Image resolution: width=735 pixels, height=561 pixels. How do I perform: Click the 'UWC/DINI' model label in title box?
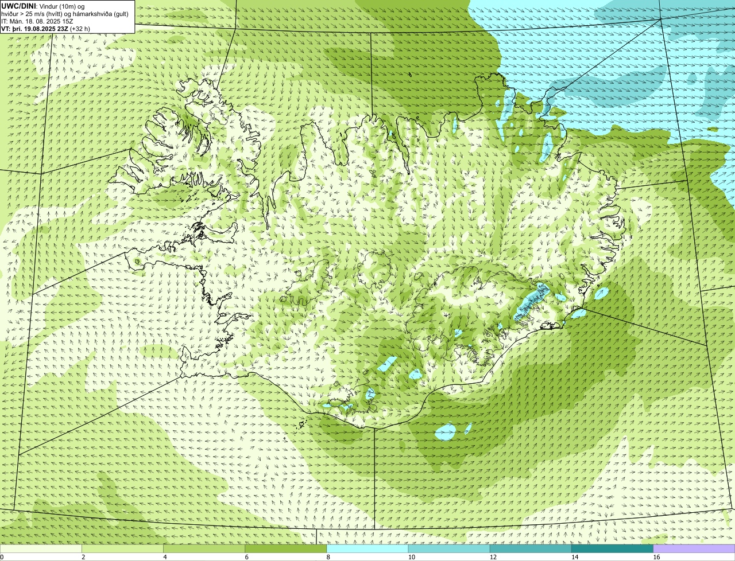(x=18, y=6)
